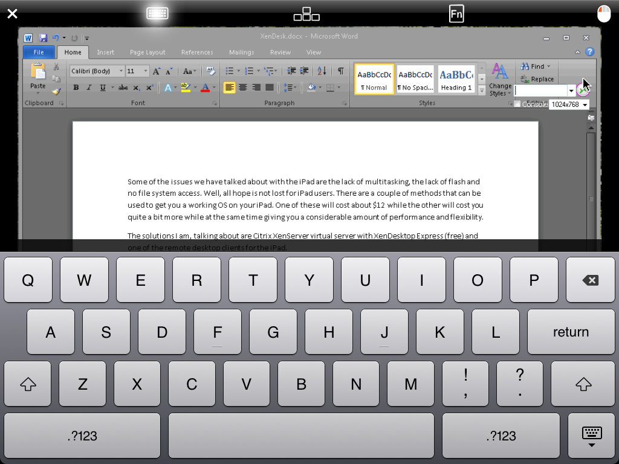Click the Justify alignment icon
Viewport: 619px width, 464px height.
pyautogui.click(x=270, y=88)
